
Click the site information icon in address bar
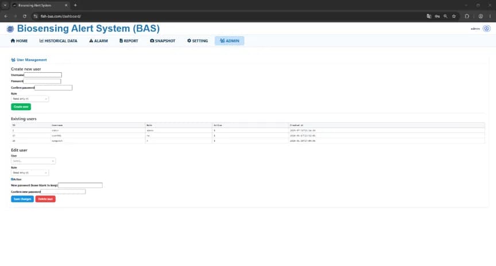(x=36, y=16)
